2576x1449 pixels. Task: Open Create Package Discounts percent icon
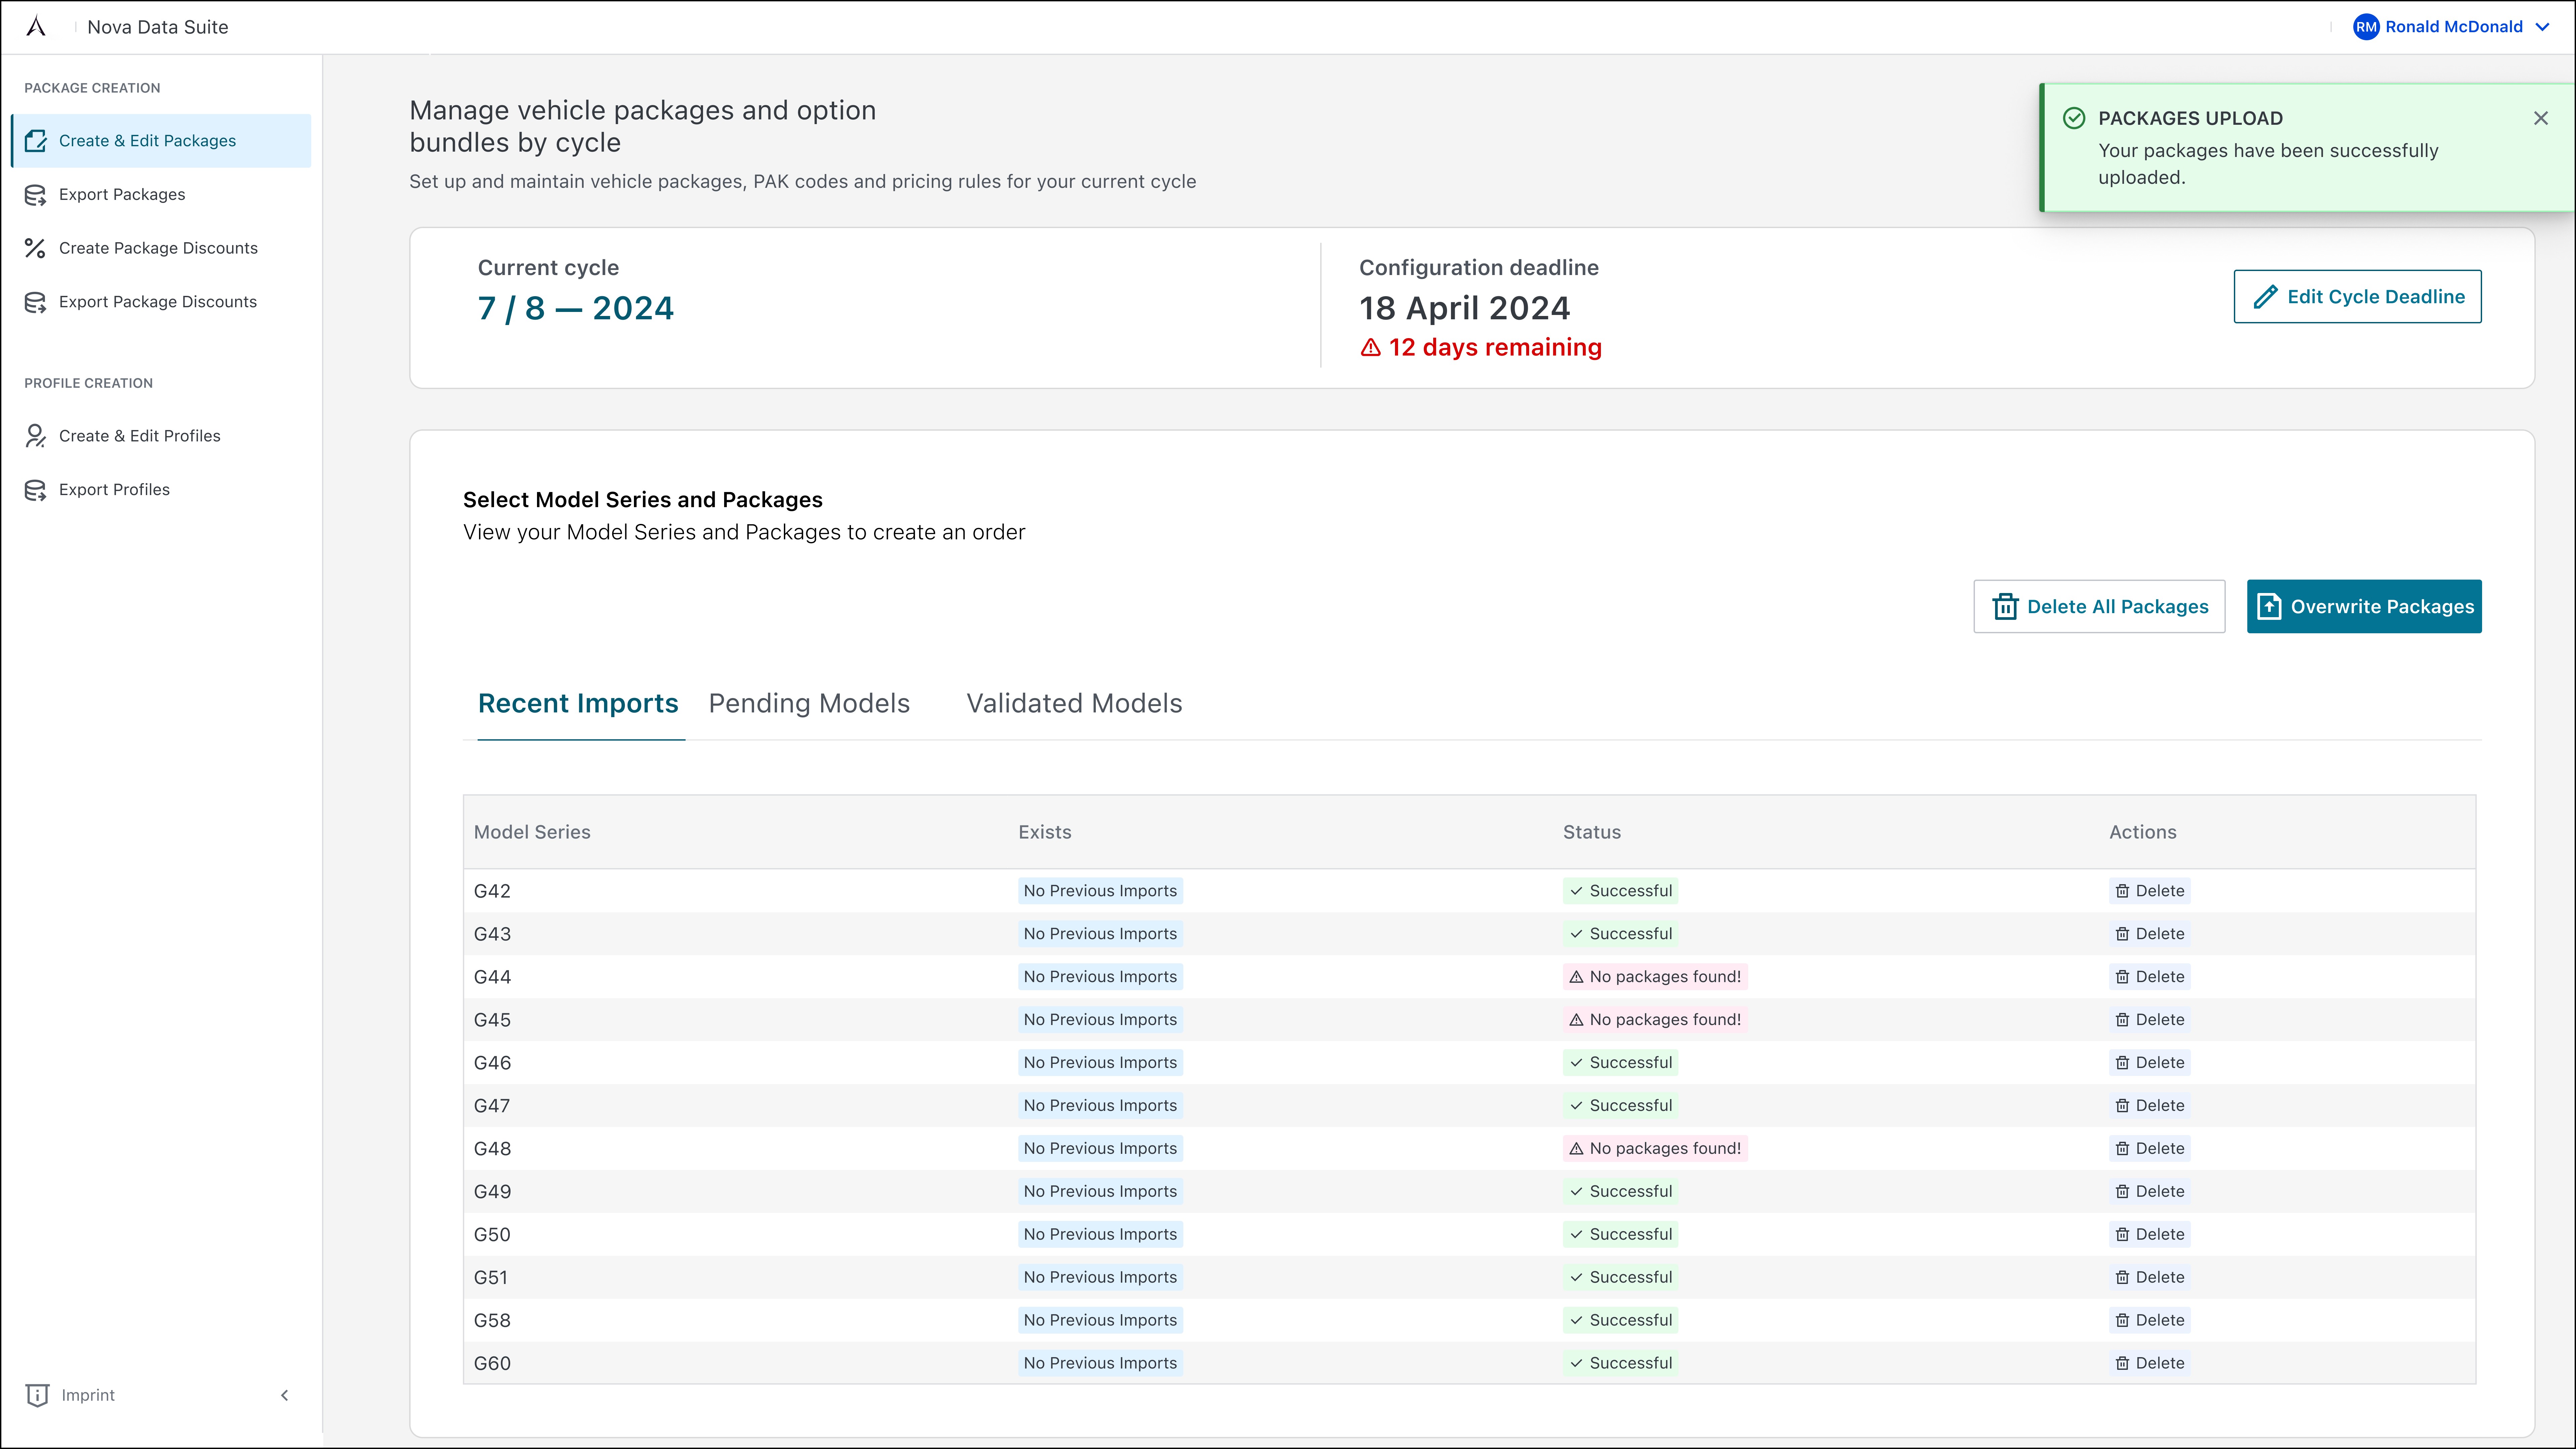pyautogui.click(x=35, y=248)
